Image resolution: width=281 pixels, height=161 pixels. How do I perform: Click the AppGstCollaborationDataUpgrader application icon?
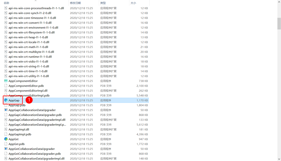(6, 149)
